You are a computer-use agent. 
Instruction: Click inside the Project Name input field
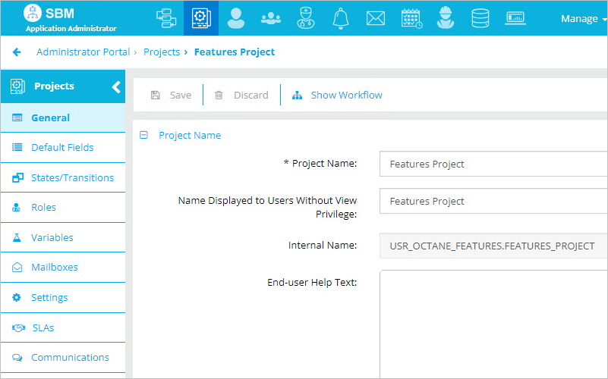pyautogui.click(x=493, y=164)
